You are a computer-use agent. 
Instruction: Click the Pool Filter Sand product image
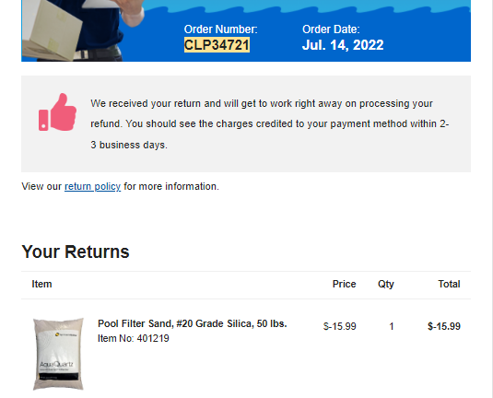pos(58,354)
